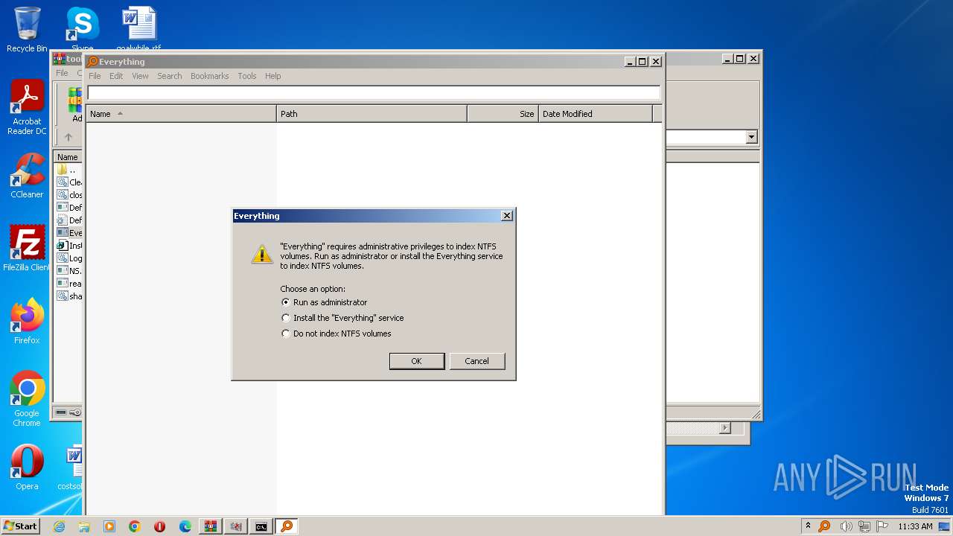Open the Bookmarks menu in Everything
The width and height of the screenshot is (953, 536).
click(x=209, y=76)
